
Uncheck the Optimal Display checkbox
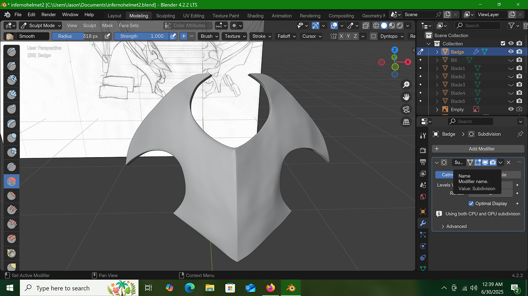(471, 204)
